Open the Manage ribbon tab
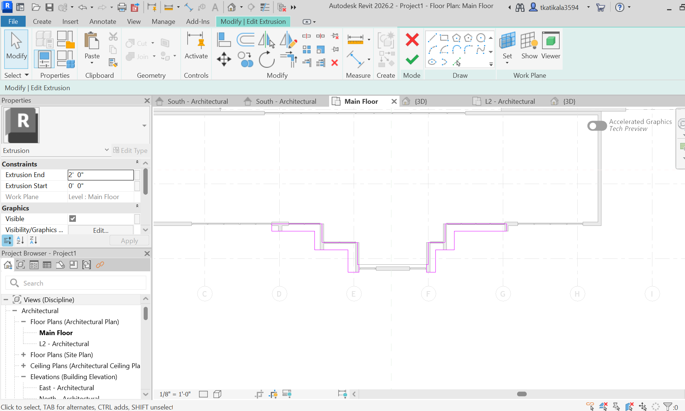685x411 pixels. click(x=163, y=21)
